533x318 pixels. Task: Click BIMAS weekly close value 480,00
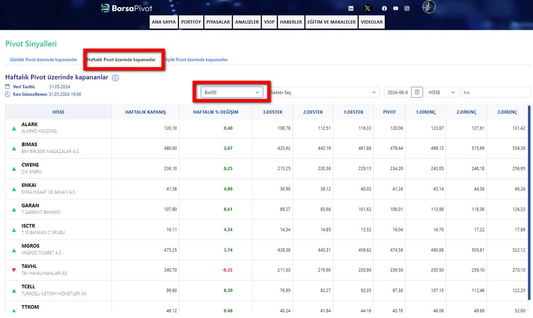click(x=171, y=148)
